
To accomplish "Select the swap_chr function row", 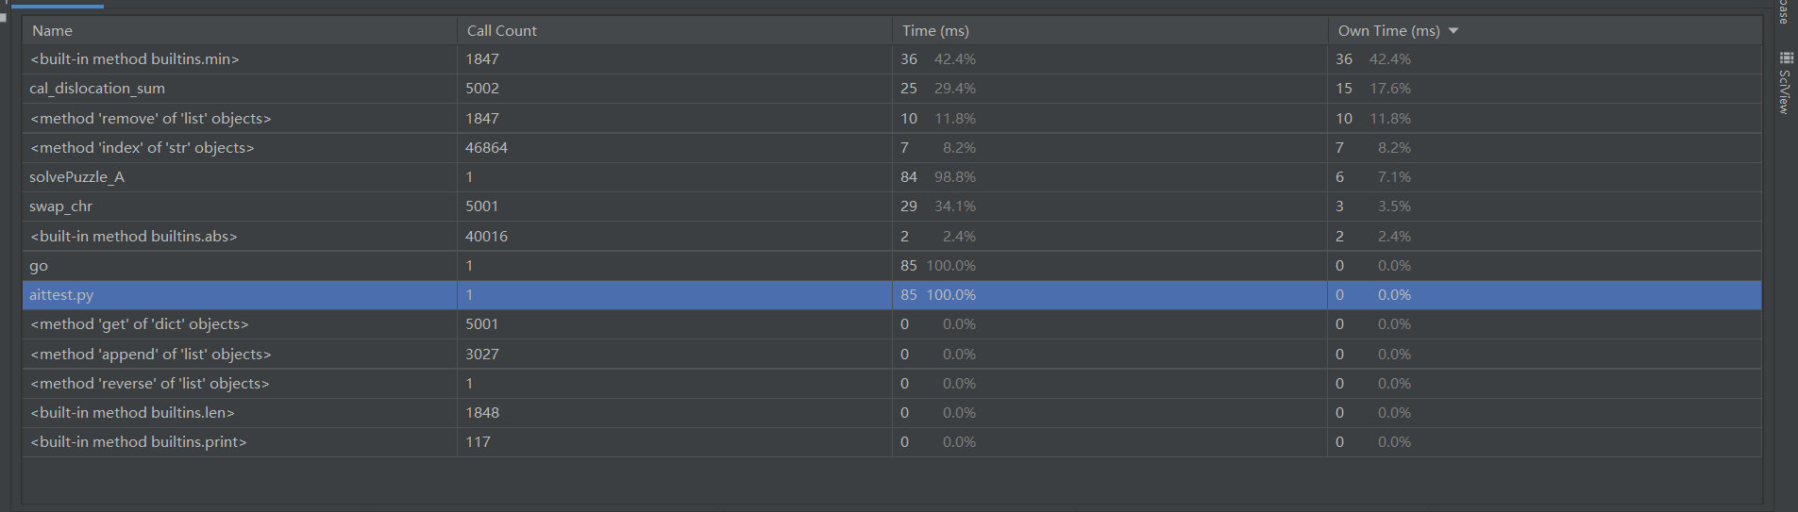I will (x=61, y=206).
